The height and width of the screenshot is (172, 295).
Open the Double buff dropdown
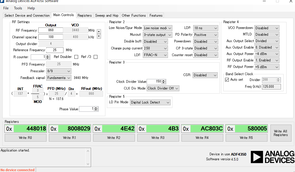pyautogui.click(x=155, y=42)
